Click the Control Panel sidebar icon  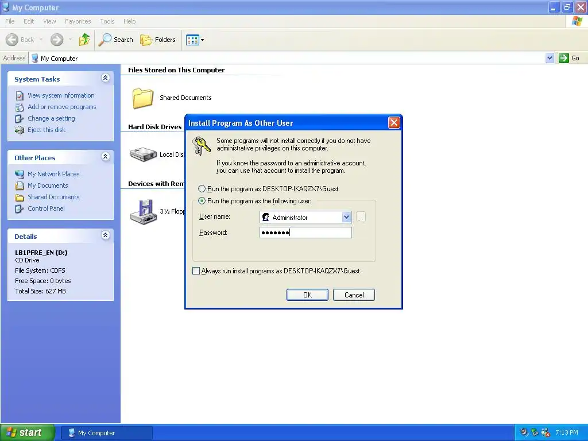19,209
